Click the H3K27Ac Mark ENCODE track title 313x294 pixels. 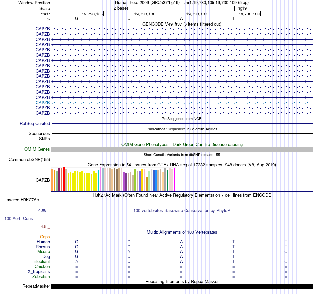pos(182,195)
